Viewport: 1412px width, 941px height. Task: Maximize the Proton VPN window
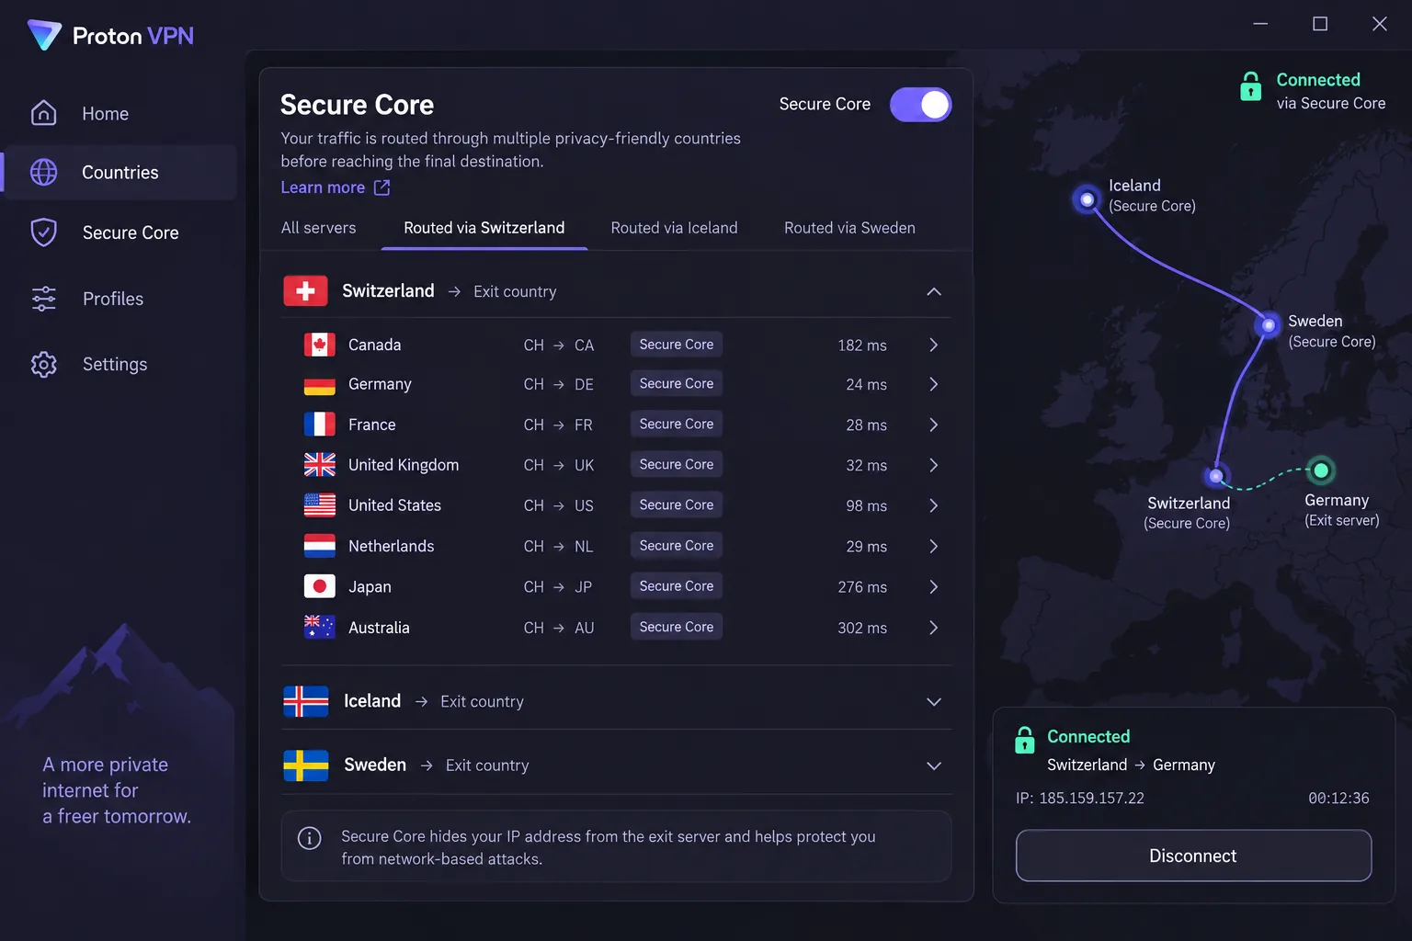click(x=1320, y=24)
